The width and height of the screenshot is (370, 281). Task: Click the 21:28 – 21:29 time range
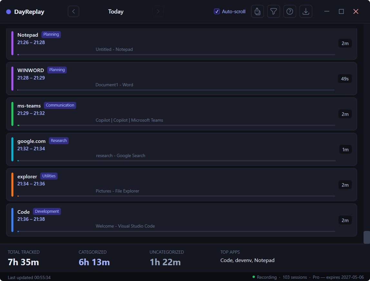[x=31, y=78]
